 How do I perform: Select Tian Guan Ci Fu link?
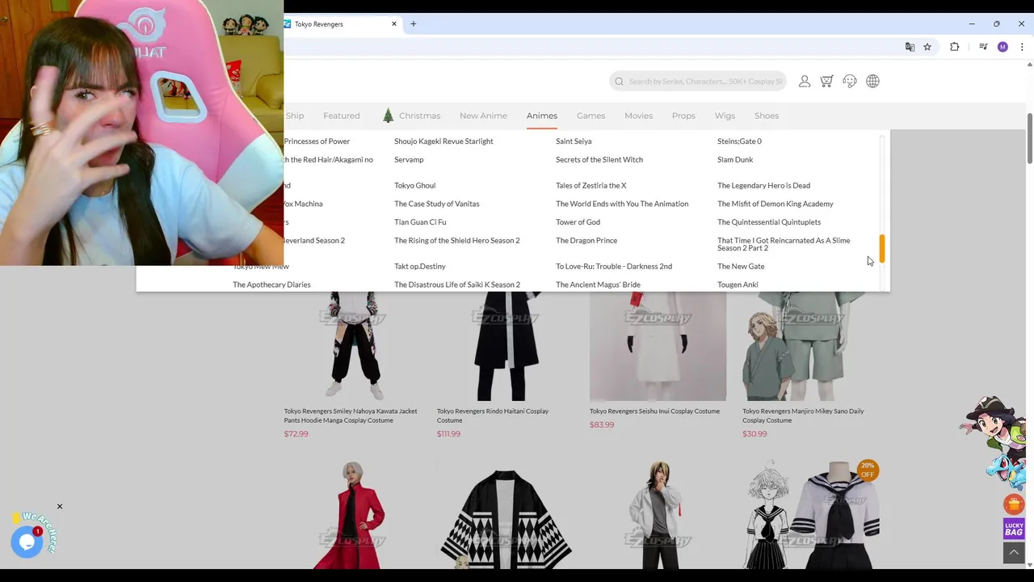(x=420, y=221)
